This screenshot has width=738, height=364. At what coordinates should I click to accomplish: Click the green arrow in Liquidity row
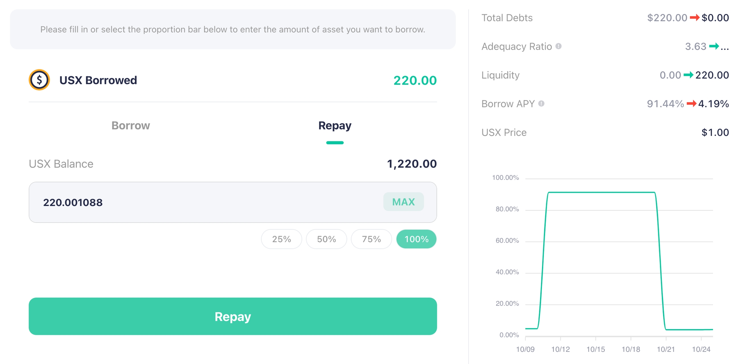pos(688,75)
